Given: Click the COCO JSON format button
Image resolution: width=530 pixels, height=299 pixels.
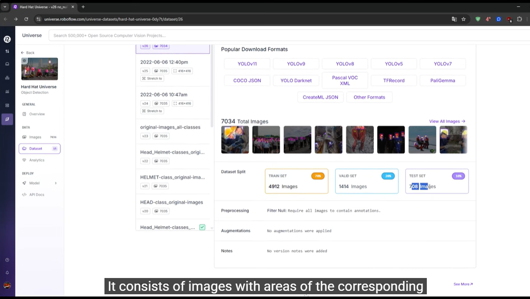Looking at the screenshot, I should click(247, 81).
